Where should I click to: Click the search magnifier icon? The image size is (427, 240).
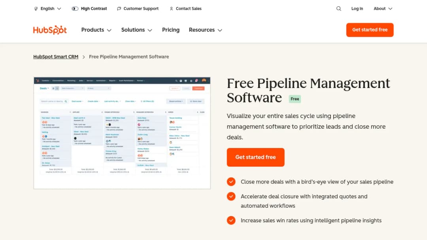coord(338,9)
